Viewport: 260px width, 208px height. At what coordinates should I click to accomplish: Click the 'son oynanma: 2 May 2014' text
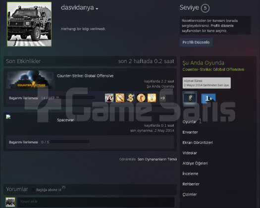click(152, 131)
